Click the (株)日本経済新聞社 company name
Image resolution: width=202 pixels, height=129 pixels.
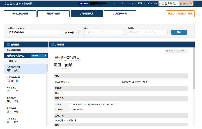pyautogui.click(x=67, y=58)
